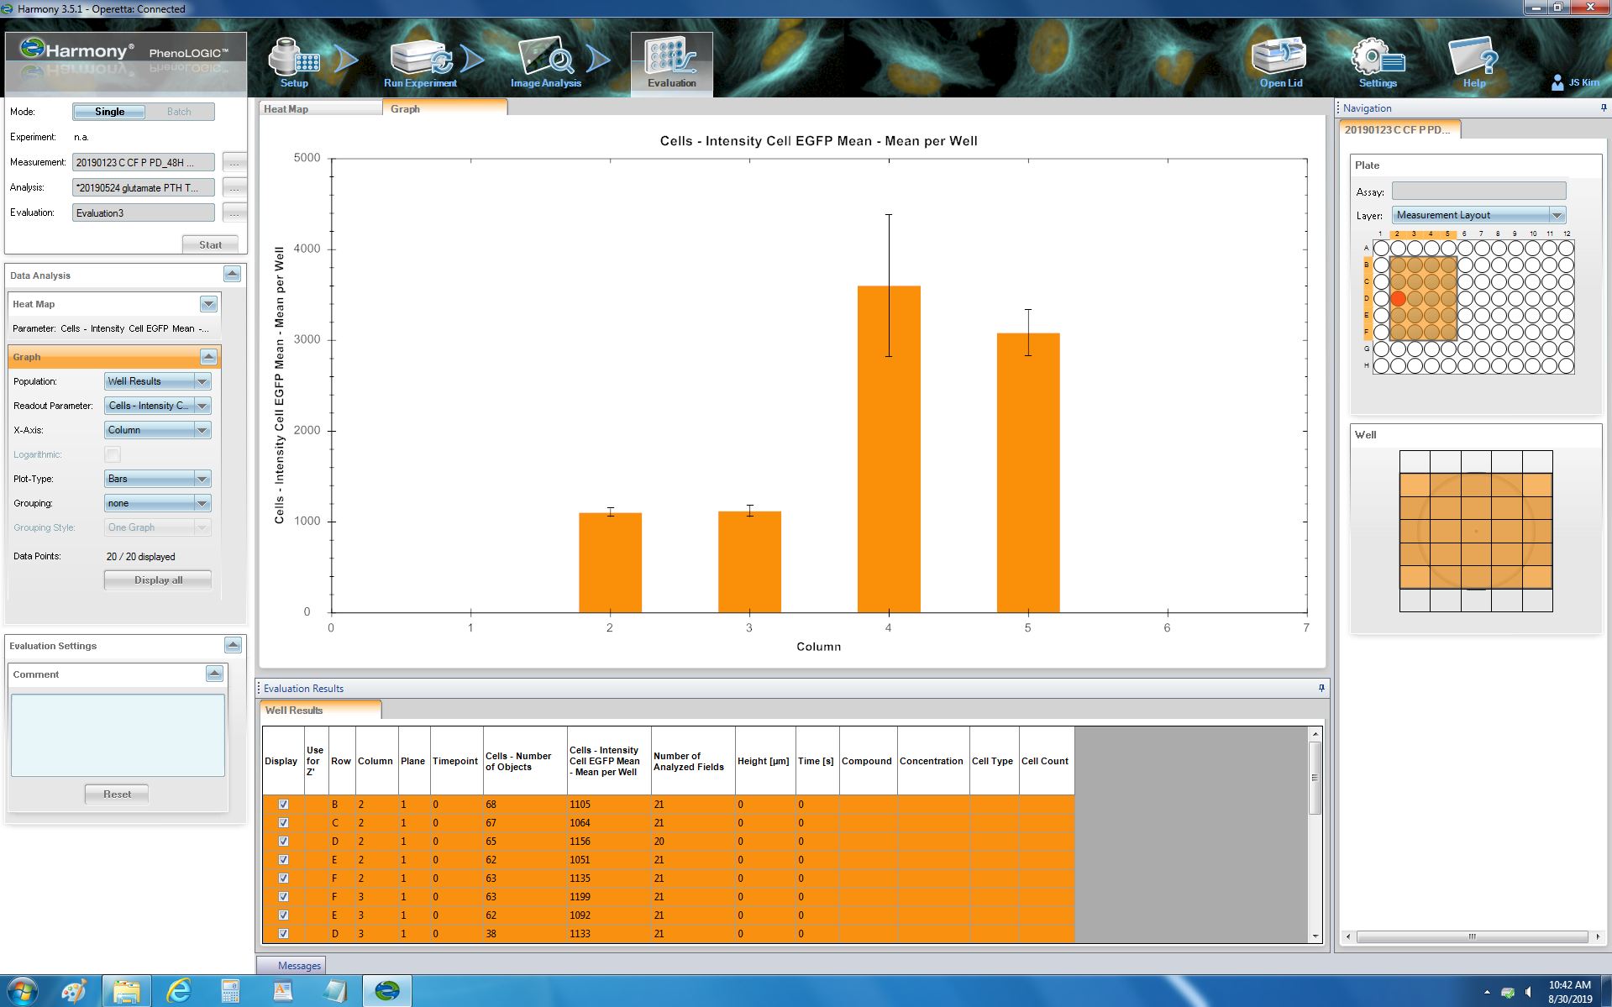Select the Evaluation step icon
The height and width of the screenshot is (1007, 1612).
pos(671,63)
